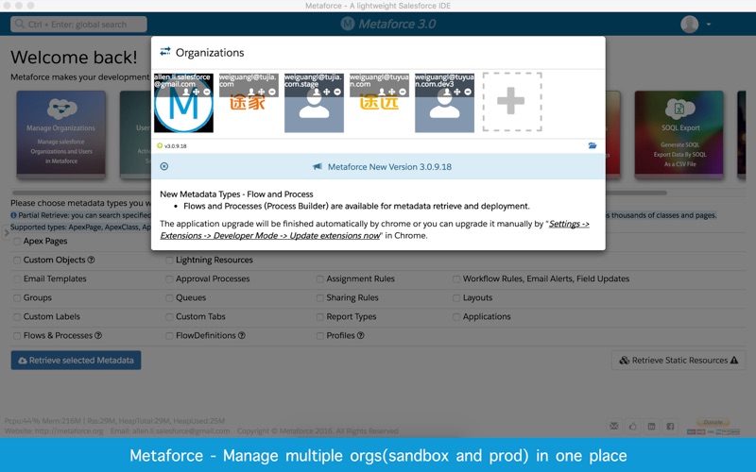Open the LinkedIn icon in footer

tap(651, 426)
